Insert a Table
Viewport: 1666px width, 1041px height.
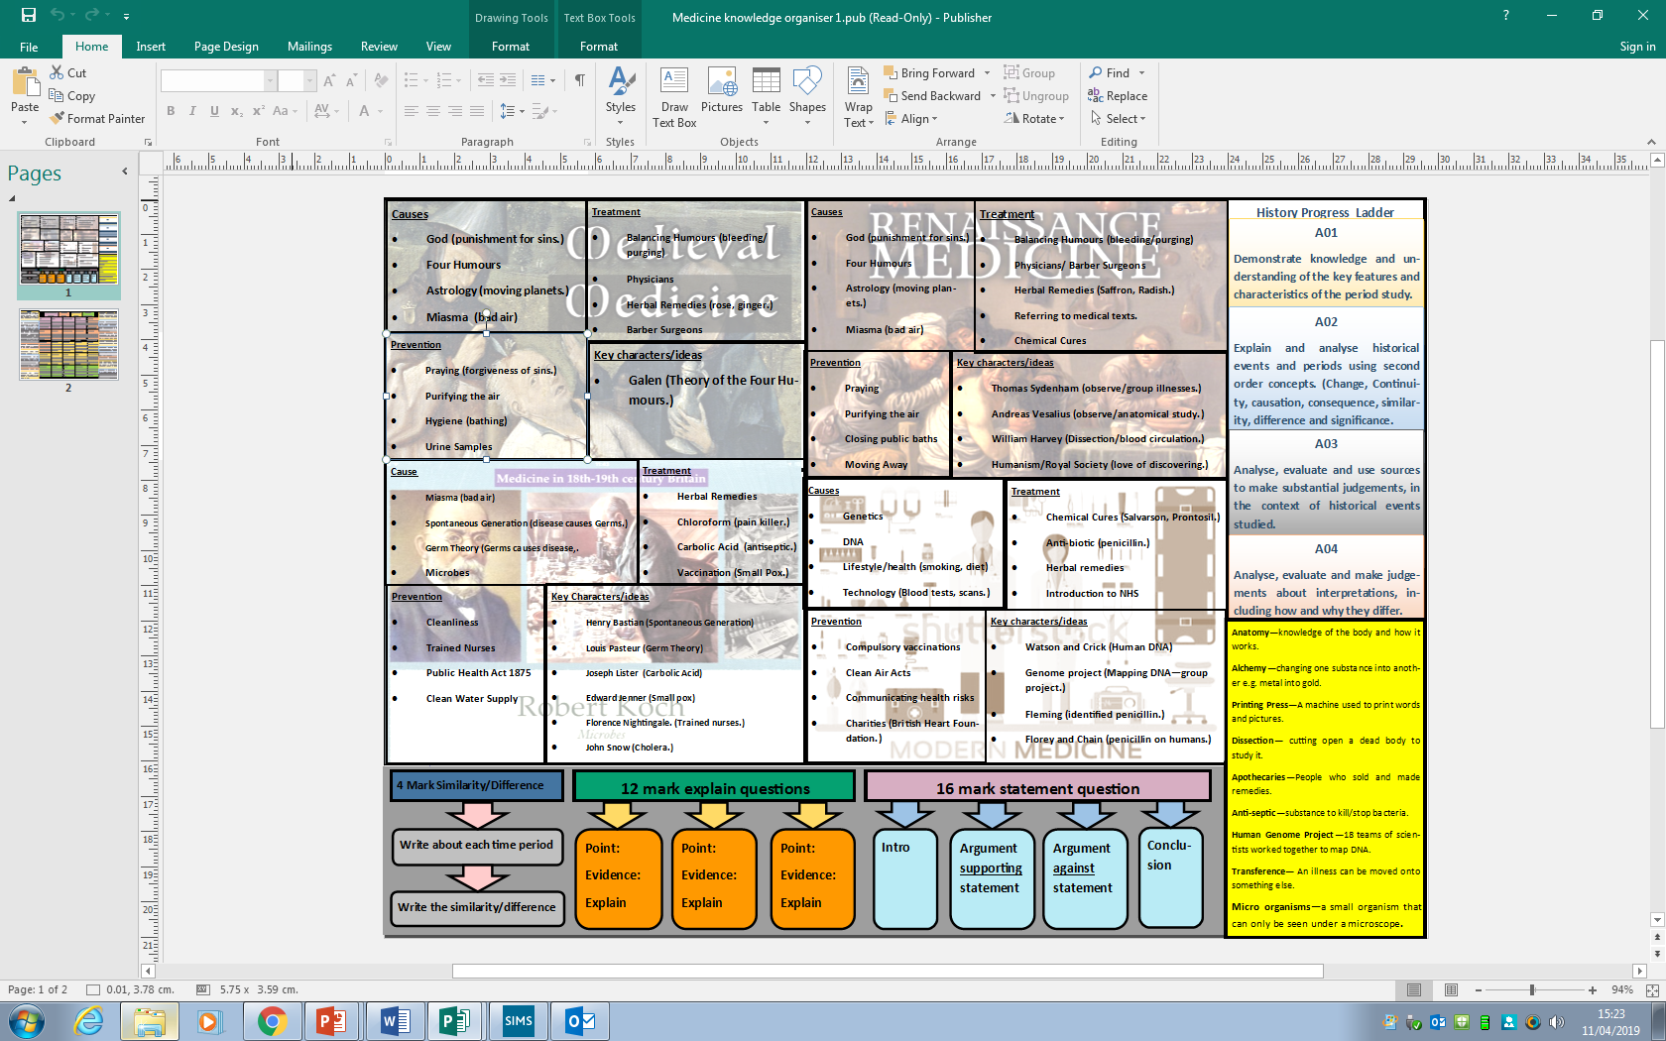(x=766, y=95)
